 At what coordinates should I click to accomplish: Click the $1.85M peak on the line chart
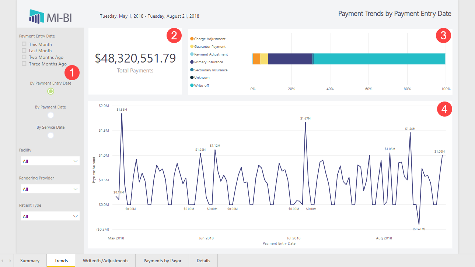[x=122, y=114]
